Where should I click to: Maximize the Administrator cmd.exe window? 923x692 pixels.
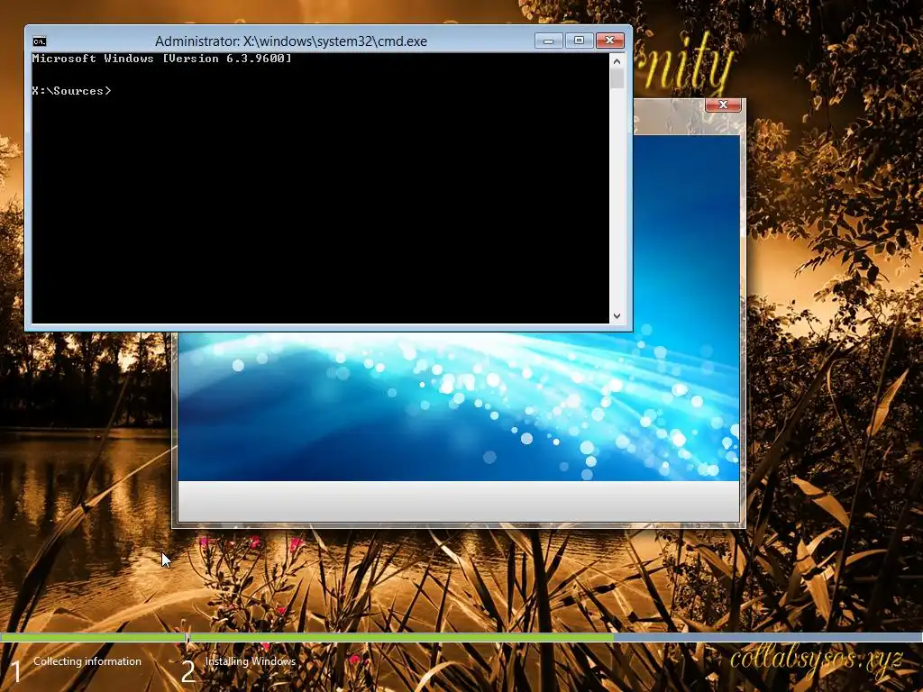[x=580, y=41]
